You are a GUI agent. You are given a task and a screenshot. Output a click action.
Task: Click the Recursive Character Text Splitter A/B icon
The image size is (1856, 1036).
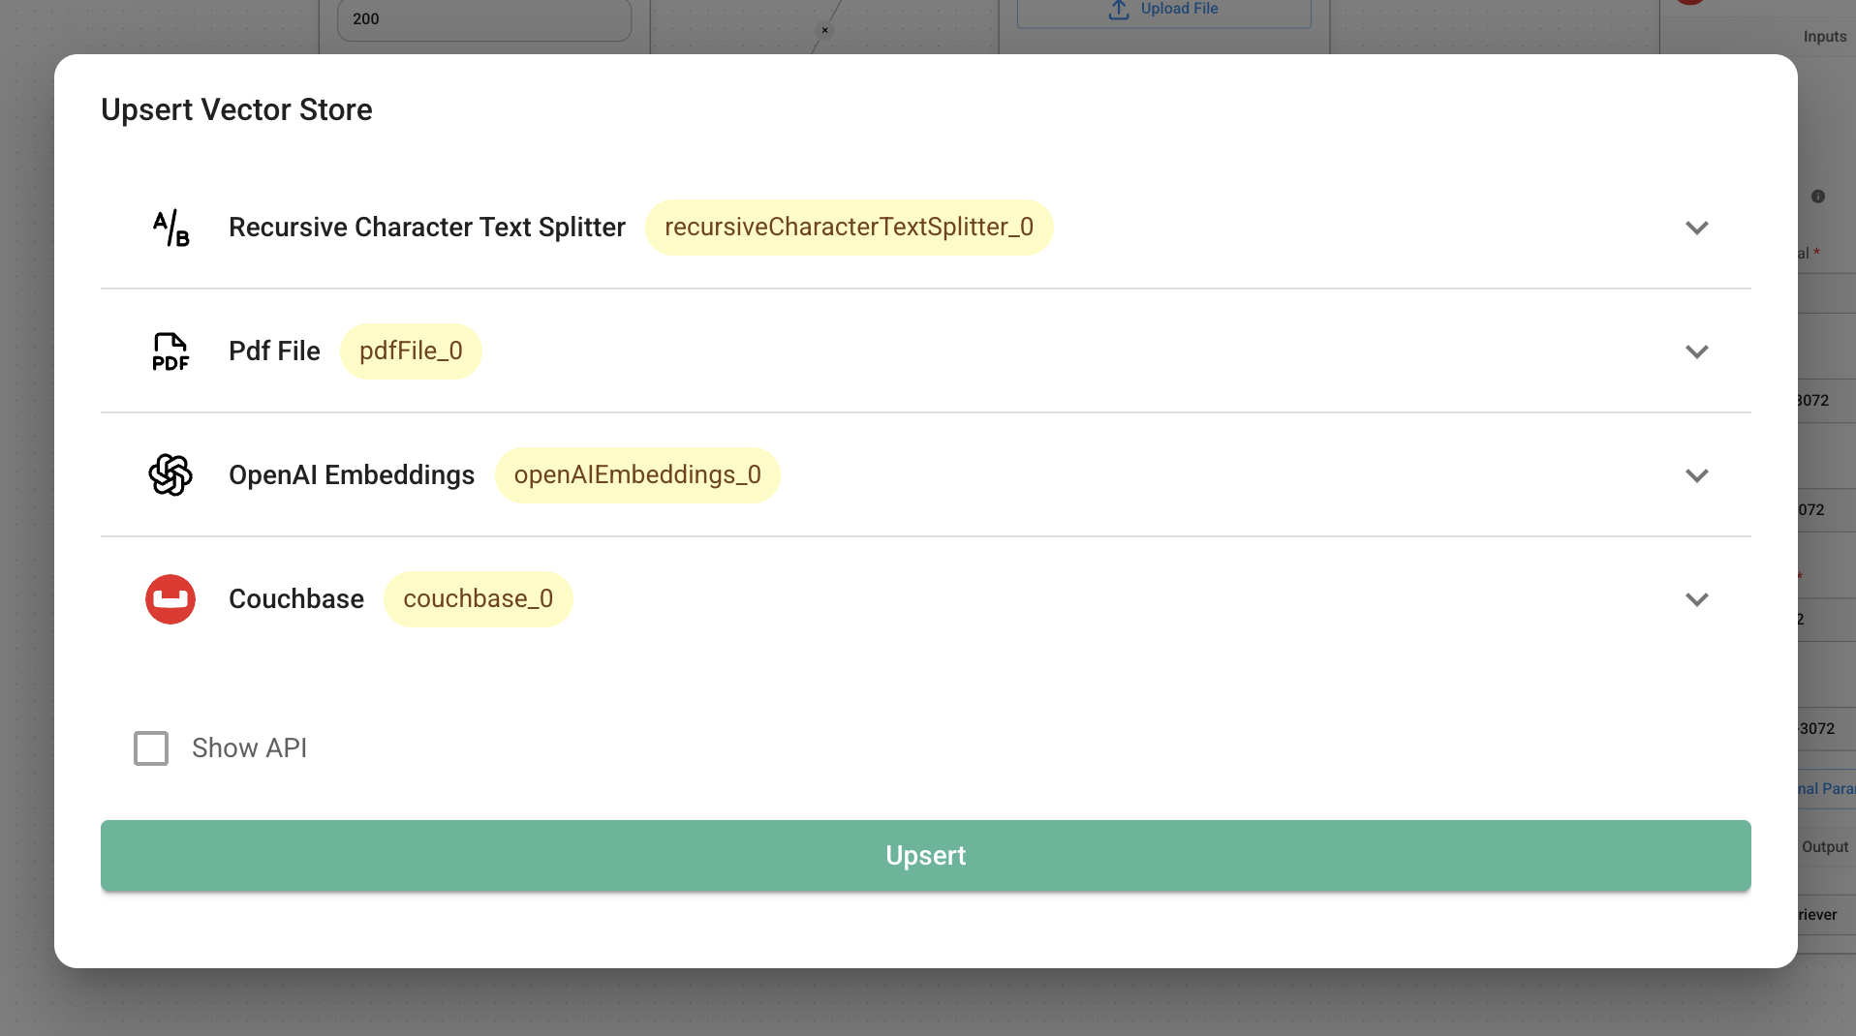(170, 228)
